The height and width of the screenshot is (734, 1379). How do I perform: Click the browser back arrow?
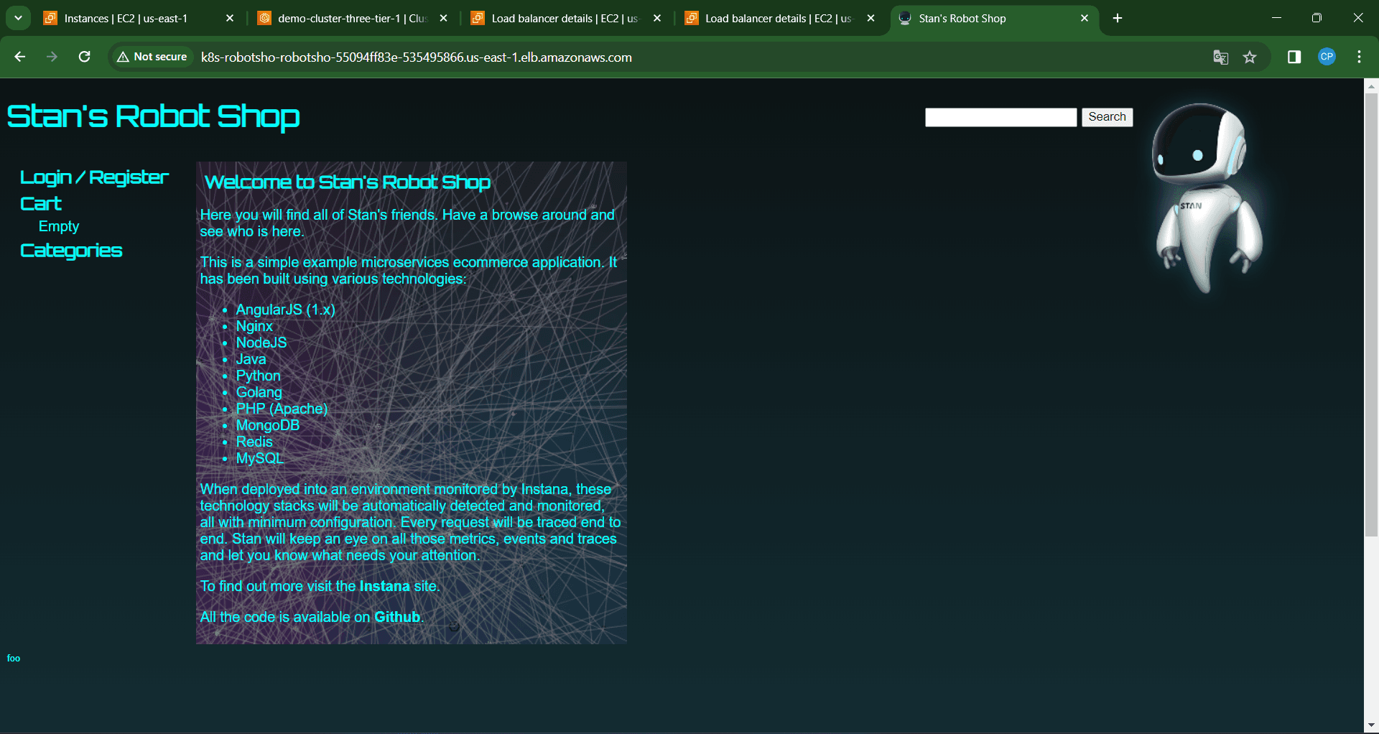coord(20,57)
